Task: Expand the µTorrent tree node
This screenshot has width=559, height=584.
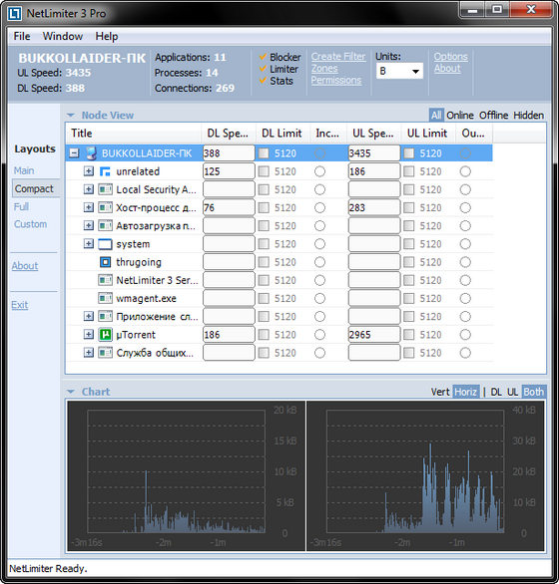Action: [89, 334]
